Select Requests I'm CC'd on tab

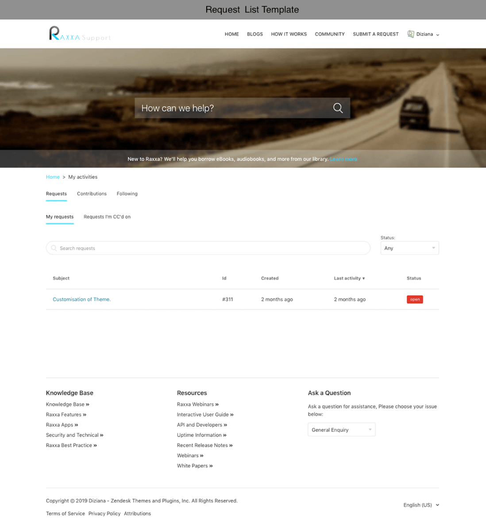[x=107, y=217]
